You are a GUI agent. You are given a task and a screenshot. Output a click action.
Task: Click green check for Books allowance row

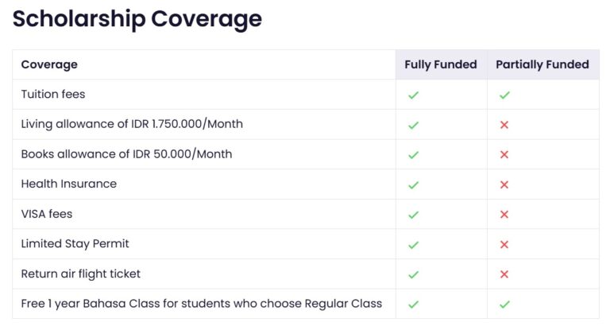[413, 154]
